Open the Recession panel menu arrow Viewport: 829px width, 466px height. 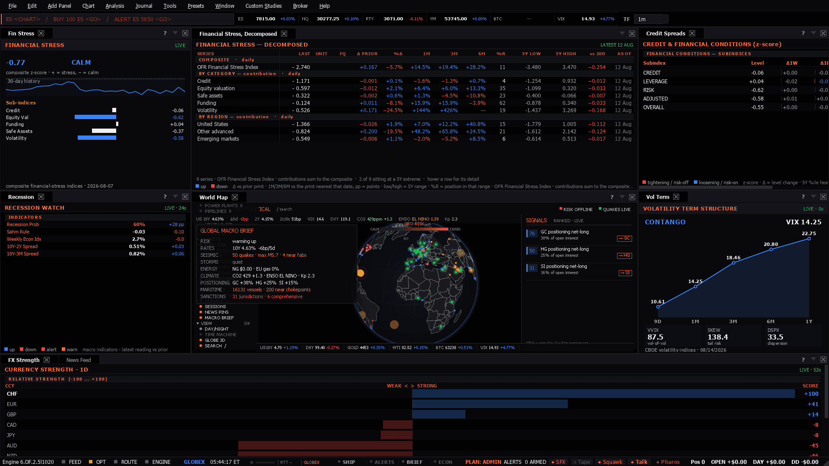pos(175,197)
